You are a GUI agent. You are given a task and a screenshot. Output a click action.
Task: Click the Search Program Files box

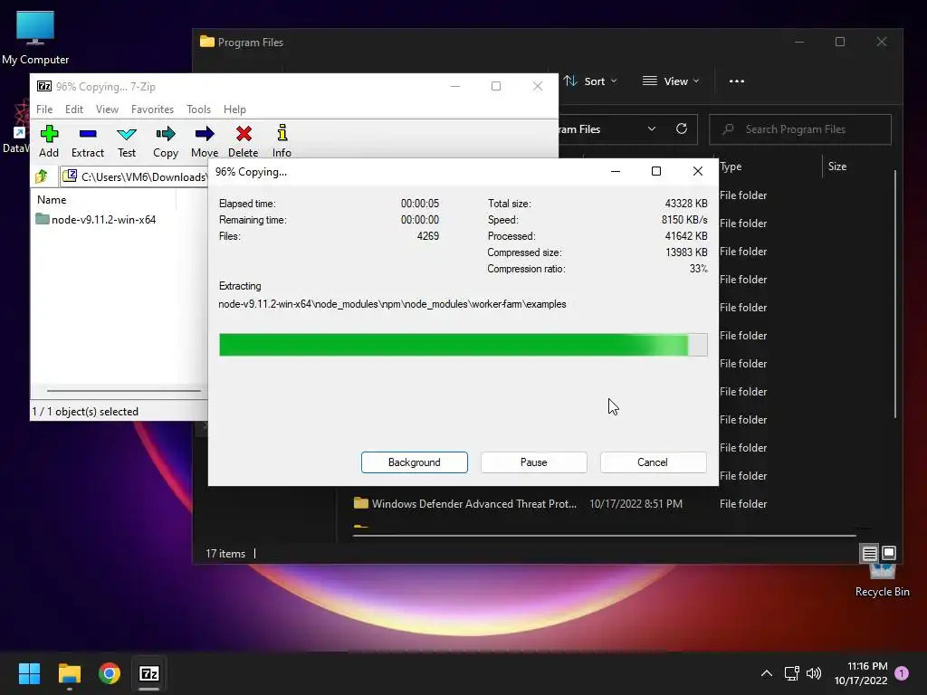(x=800, y=129)
